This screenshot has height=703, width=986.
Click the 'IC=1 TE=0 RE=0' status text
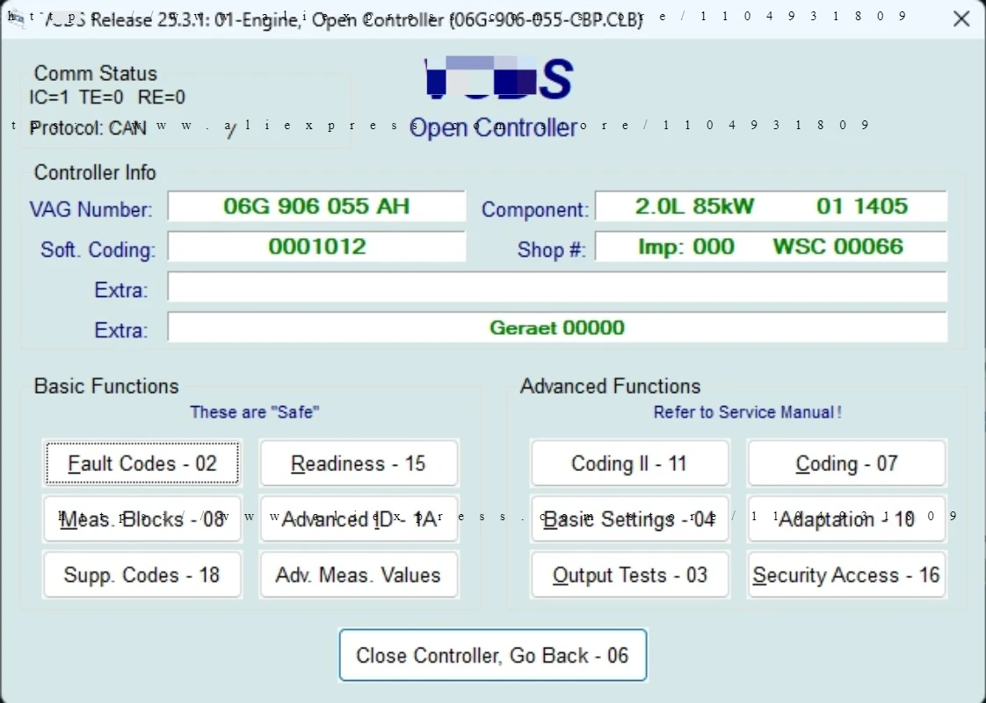point(107,98)
